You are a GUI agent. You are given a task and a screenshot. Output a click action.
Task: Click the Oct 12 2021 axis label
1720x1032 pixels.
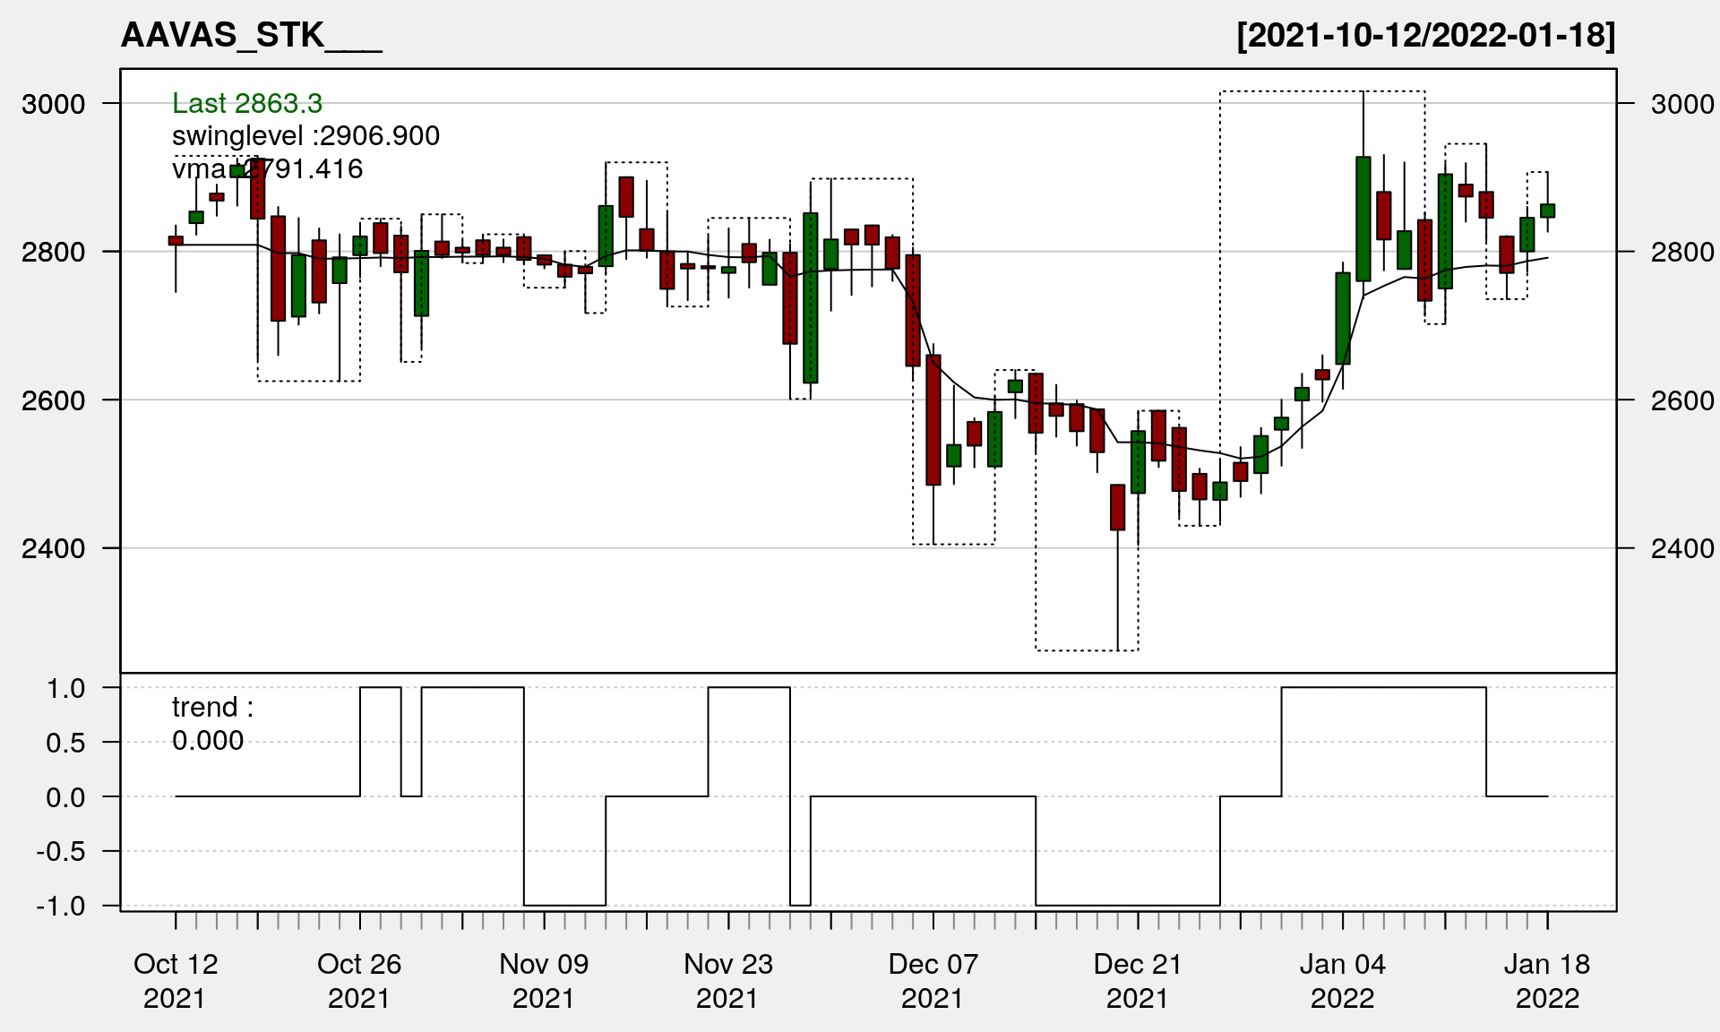176,981
